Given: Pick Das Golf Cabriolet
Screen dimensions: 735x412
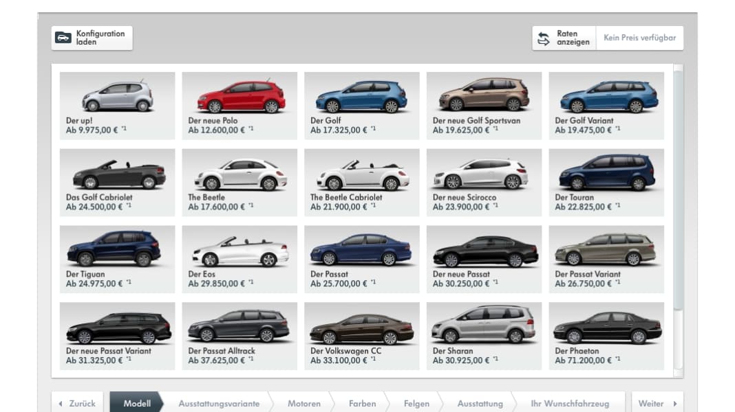Looking at the screenshot, I should coord(117,183).
